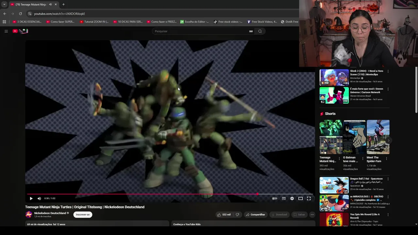The height and width of the screenshot is (235, 418).
Task: Save video with Salvar button
Action: 299,214
